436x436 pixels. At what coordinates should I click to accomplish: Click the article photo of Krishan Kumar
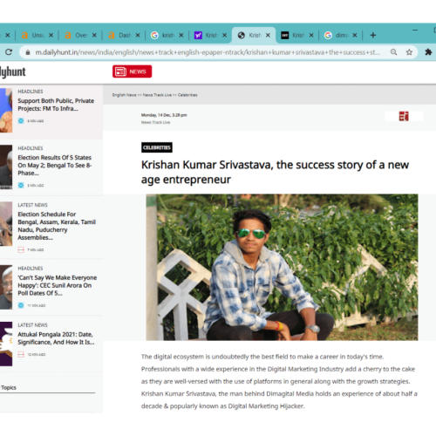(282, 267)
